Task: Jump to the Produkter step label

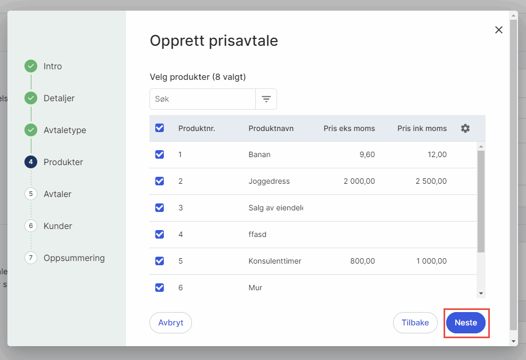Action: 63,162
